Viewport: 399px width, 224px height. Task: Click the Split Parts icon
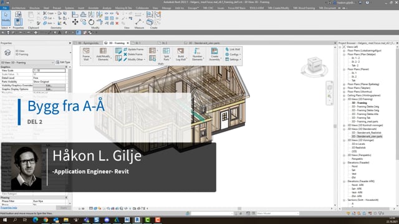(x=166, y=54)
